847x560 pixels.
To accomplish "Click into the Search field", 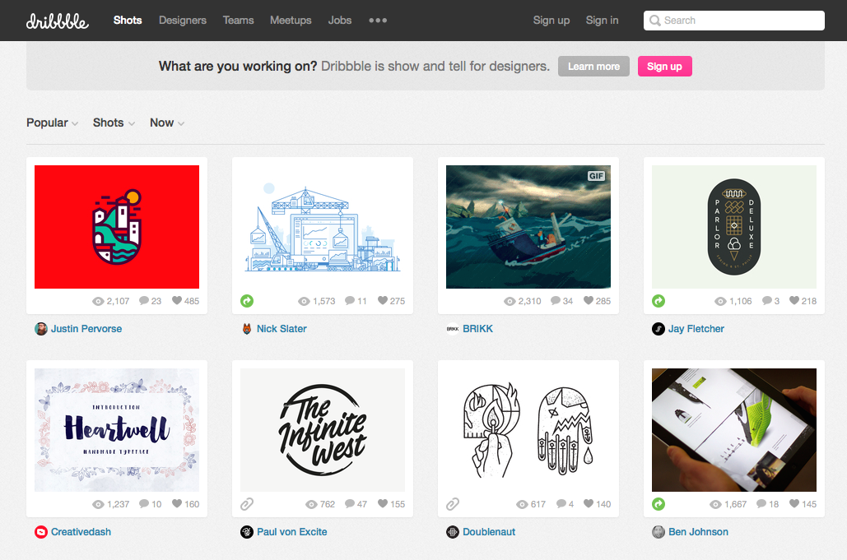I will coord(739,21).
